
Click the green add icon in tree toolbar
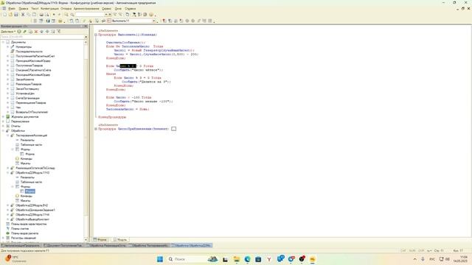[19, 31]
